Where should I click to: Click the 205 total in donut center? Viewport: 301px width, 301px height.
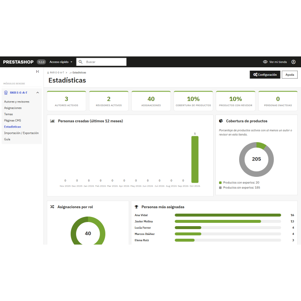(x=256, y=159)
